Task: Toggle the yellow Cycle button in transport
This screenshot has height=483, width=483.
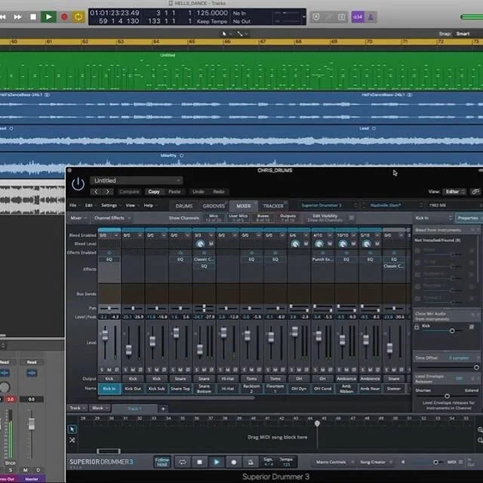Action: (x=78, y=17)
